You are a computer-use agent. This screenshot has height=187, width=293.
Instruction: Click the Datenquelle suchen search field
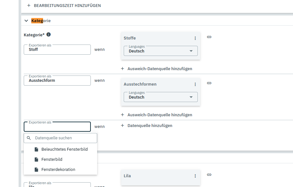pyautogui.click(x=63, y=138)
